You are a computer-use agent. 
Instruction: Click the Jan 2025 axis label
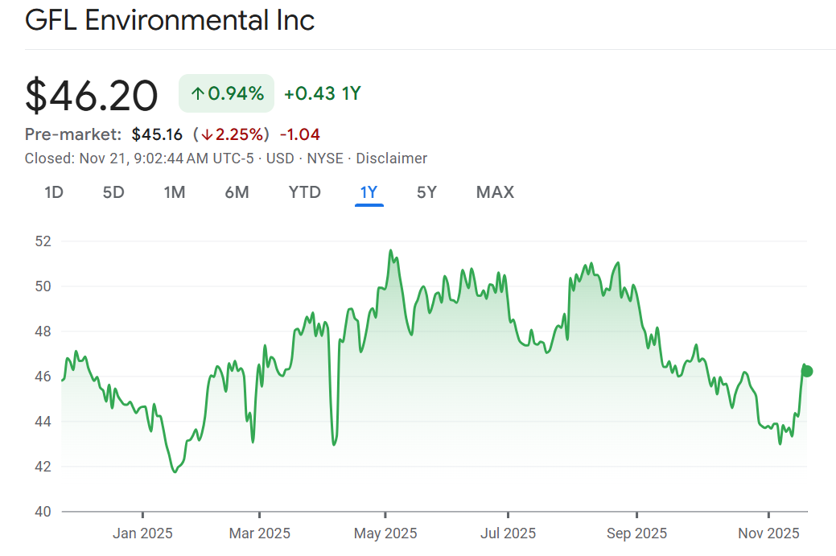click(x=143, y=533)
